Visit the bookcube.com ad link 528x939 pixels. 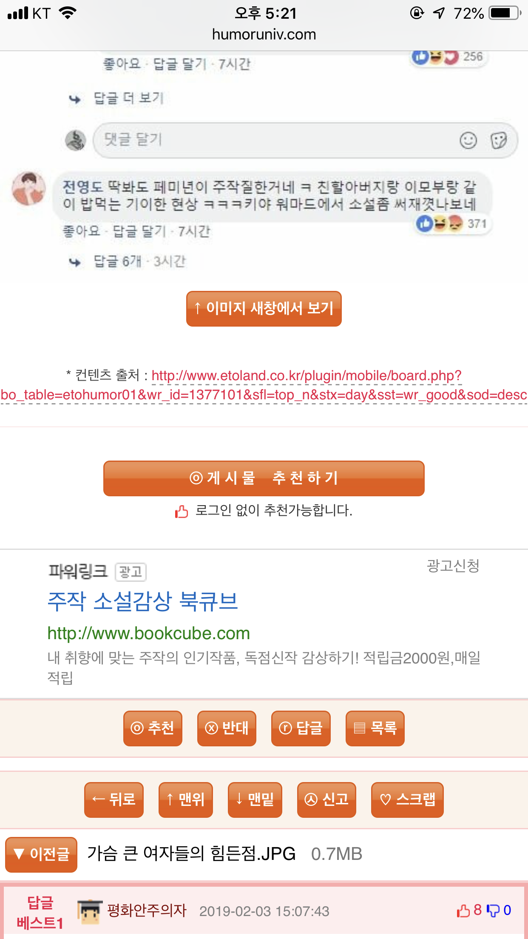pyautogui.click(x=148, y=633)
